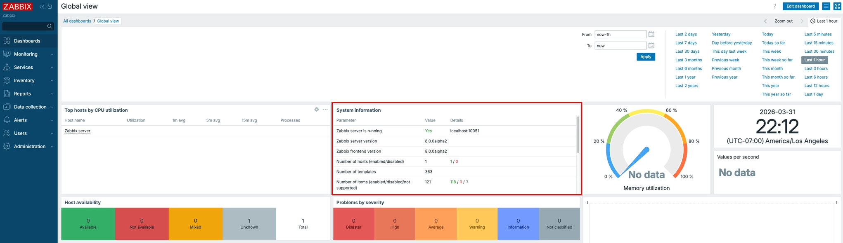Screen dimensions: 843x243
Task: Click the Edit dashboard button
Action: 800,6
